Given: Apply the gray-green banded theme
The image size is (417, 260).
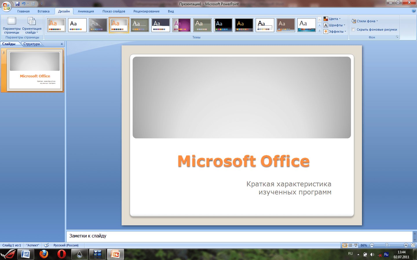Looking at the screenshot, I should click(x=202, y=25).
